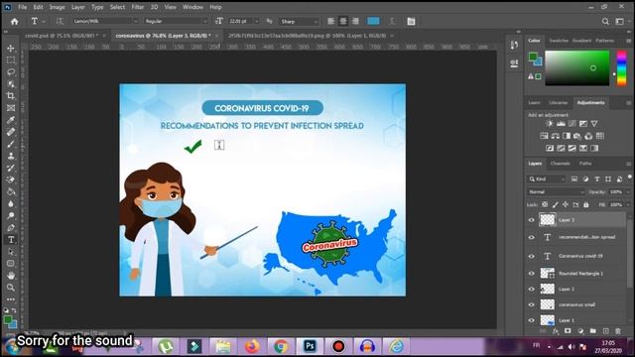The image size is (635, 357).
Task: Open the layer filter Kind dropdown
Action: tap(547, 178)
